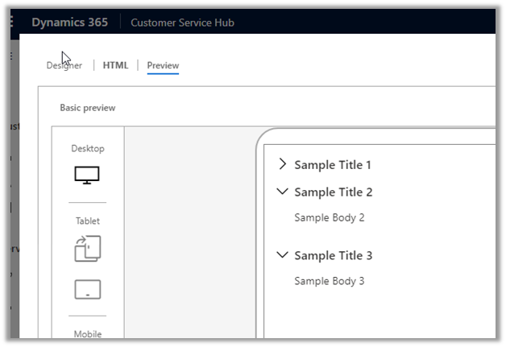Click the Customer Service Hub app name
506x347 pixels.
[183, 23]
